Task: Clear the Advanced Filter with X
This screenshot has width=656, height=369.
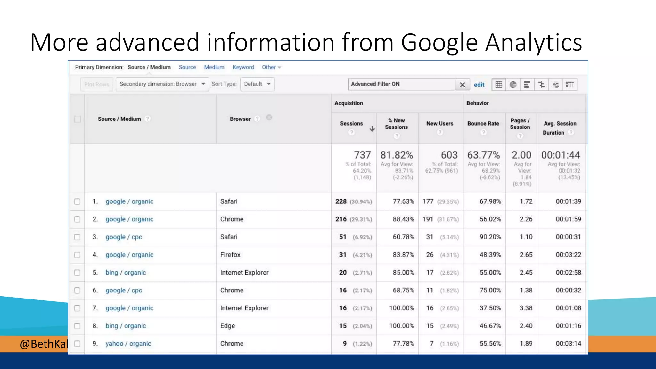Action: coord(463,85)
